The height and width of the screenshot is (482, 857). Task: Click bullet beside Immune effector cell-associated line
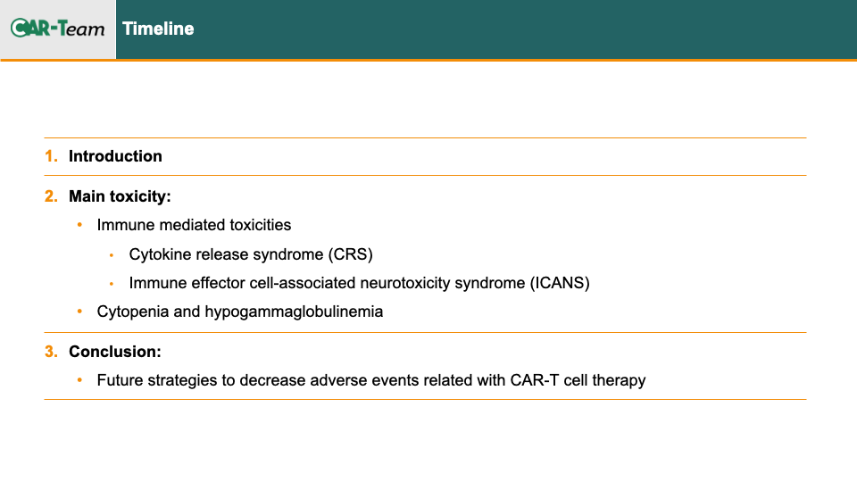(x=112, y=284)
